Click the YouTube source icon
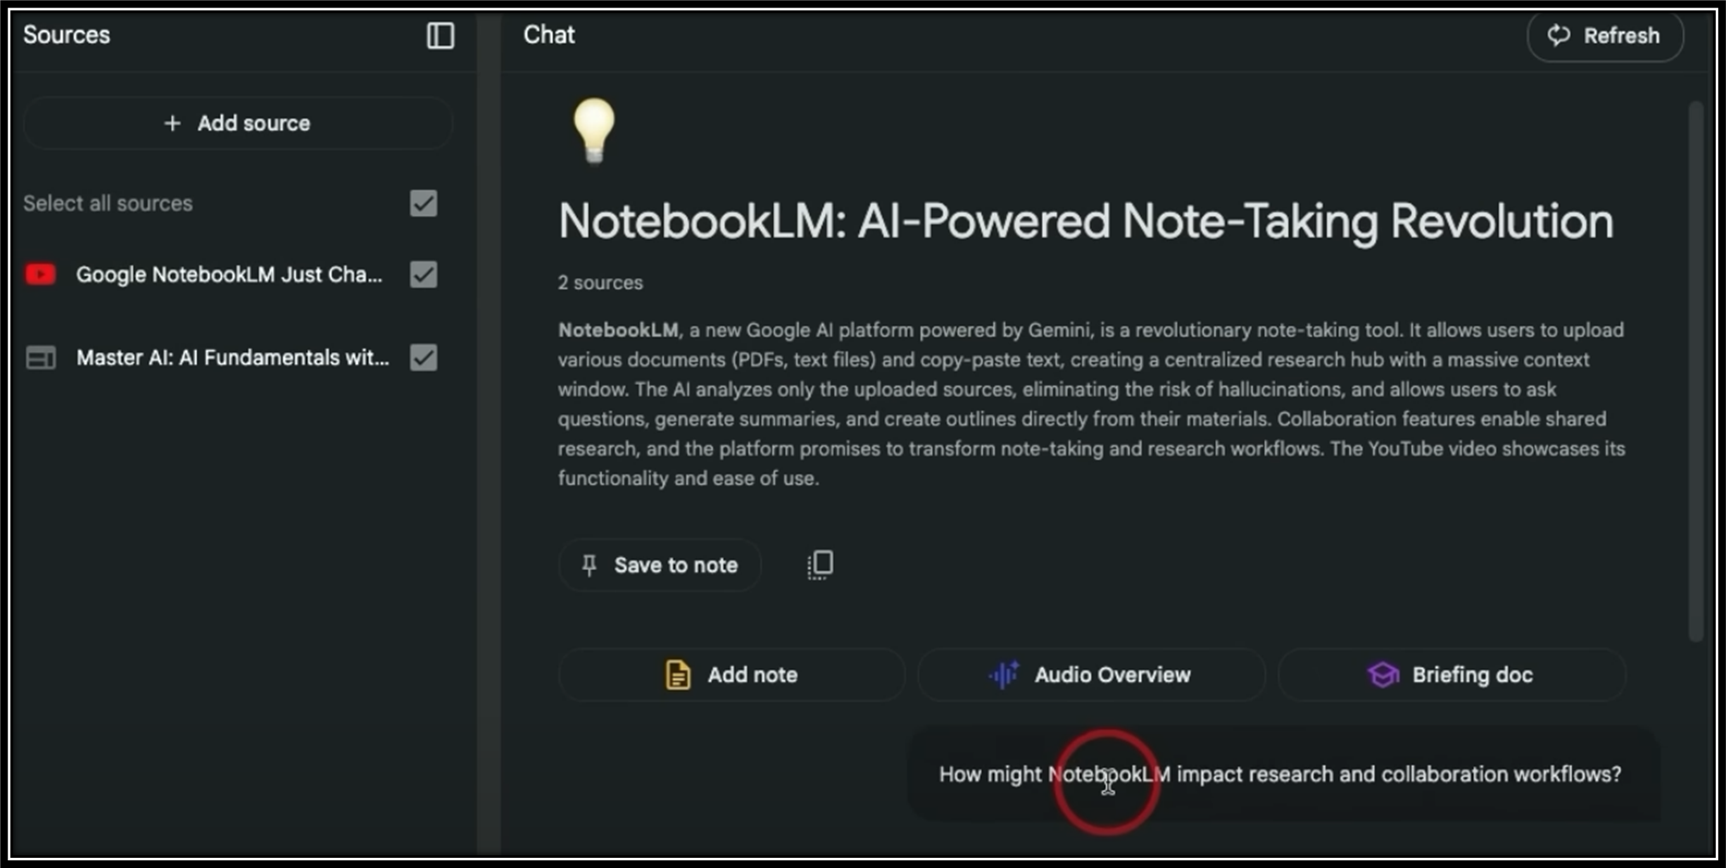The image size is (1726, 868). tap(40, 275)
